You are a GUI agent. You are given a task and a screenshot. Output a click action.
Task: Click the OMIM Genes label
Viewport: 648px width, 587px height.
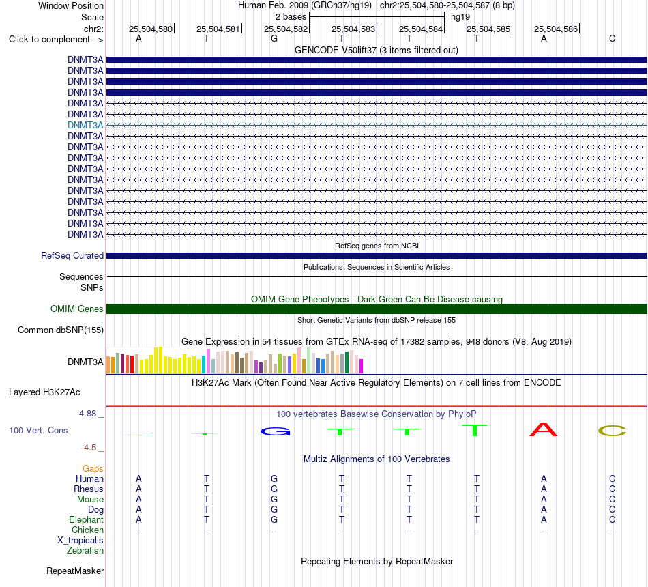pyautogui.click(x=76, y=309)
